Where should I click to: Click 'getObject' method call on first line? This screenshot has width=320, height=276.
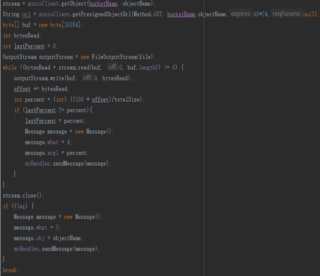click(x=74, y=4)
